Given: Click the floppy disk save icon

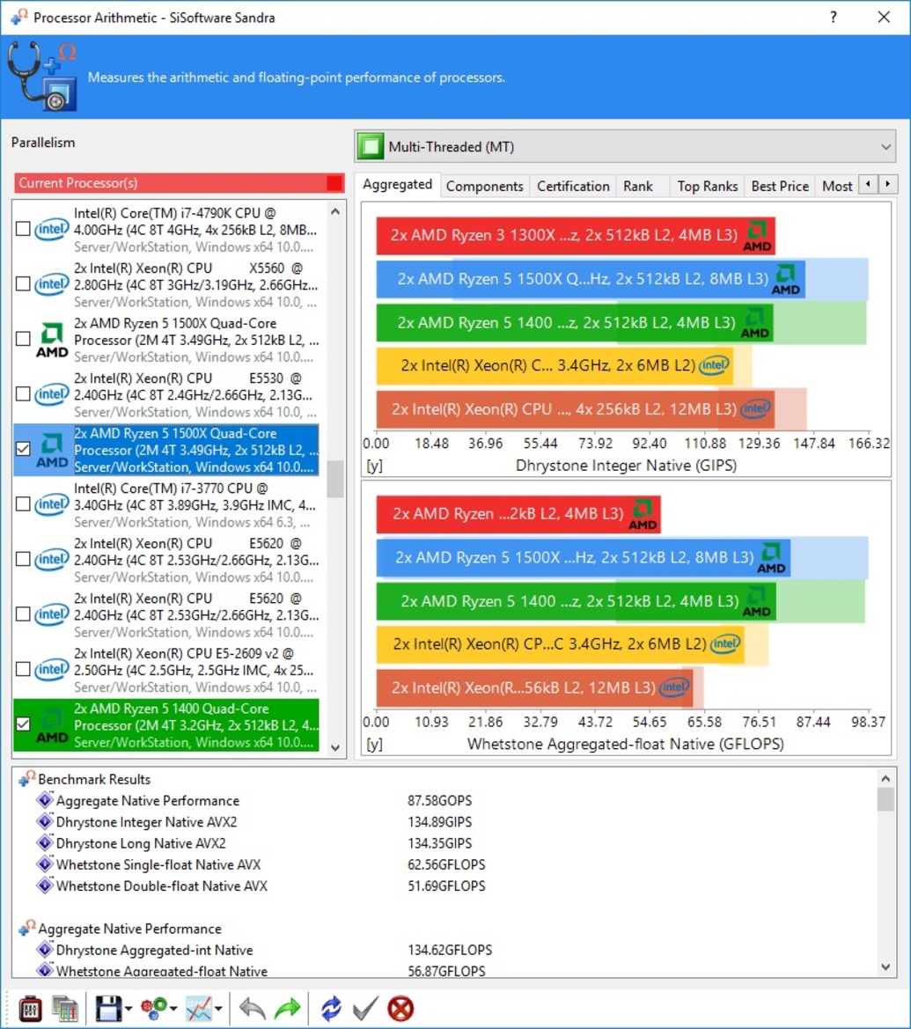Looking at the screenshot, I should [108, 1009].
